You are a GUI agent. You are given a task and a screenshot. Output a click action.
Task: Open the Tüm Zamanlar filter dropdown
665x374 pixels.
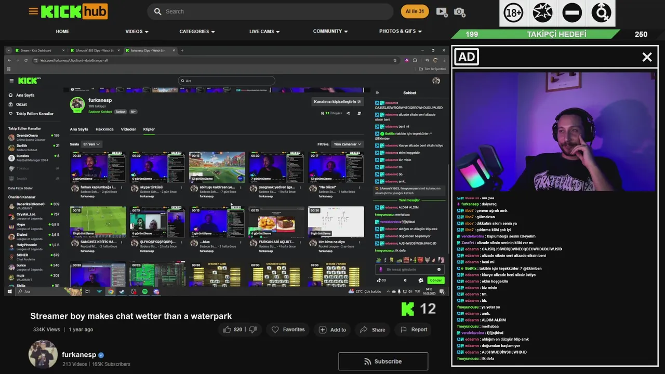[x=347, y=144]
